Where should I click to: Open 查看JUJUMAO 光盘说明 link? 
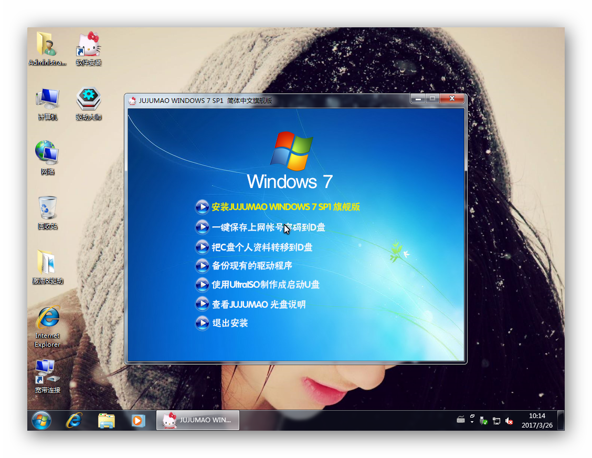pos(259,304)
